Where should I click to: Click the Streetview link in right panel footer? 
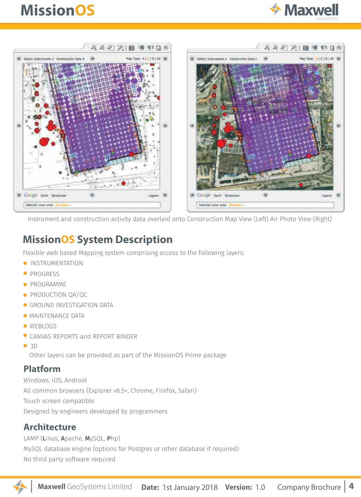(x=232, y=196)
